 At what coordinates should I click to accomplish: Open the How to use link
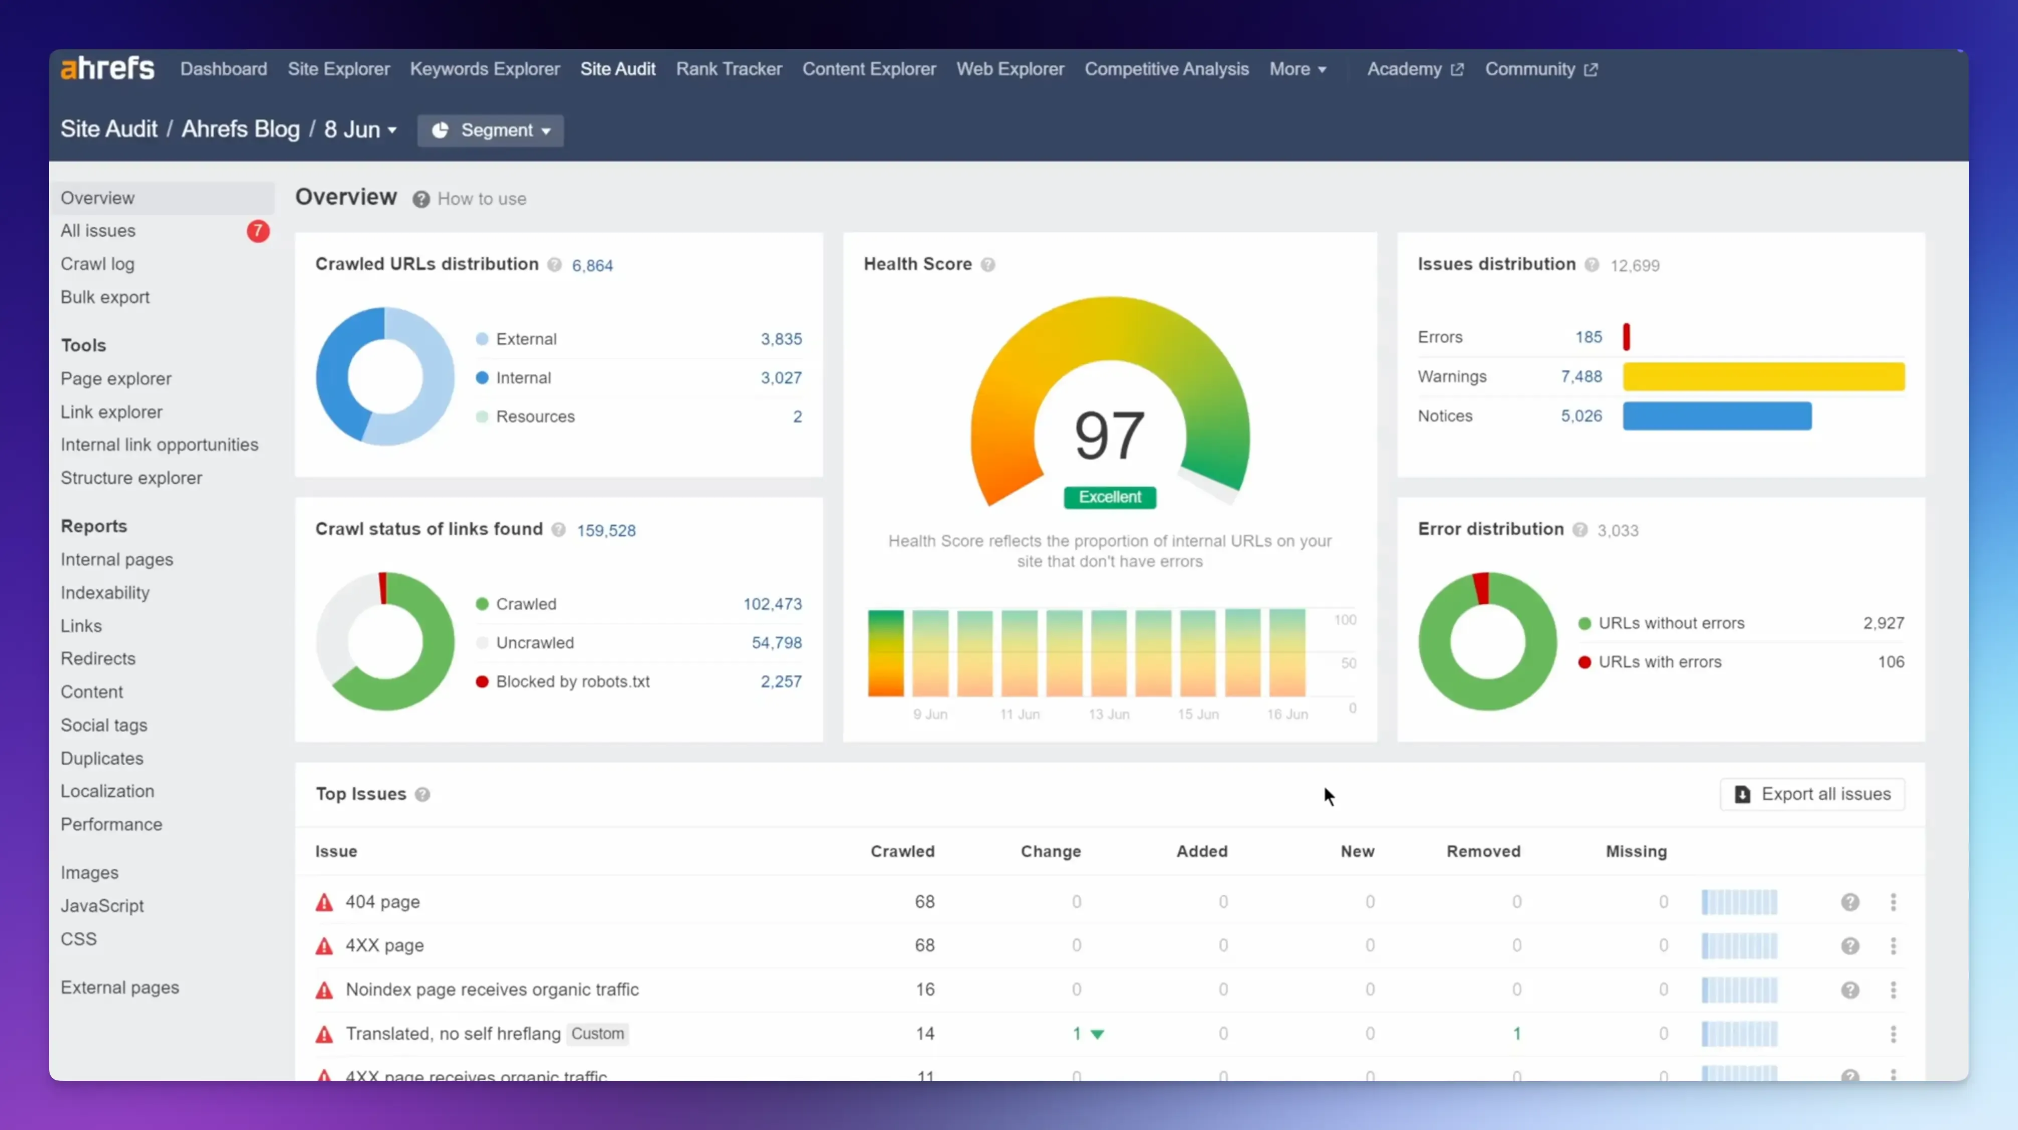[x=482, y=199]
